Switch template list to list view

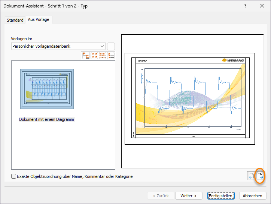[x=103, y=56]
